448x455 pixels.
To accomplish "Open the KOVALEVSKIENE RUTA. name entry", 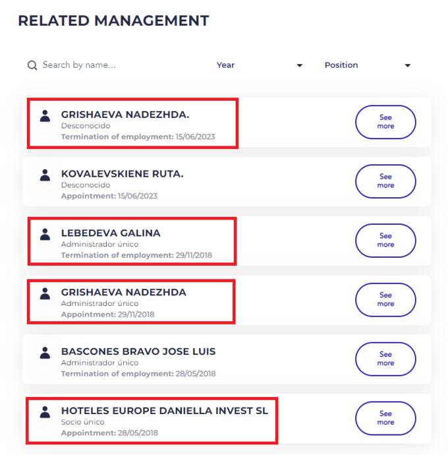I will 122,174.
